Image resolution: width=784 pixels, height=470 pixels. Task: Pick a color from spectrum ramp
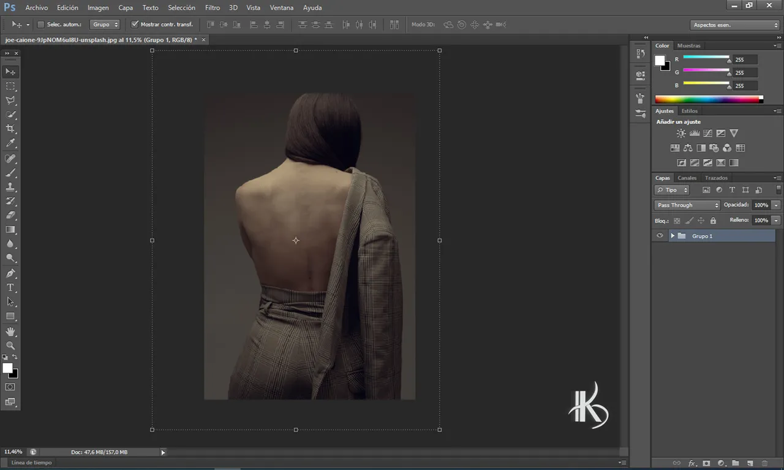click(x=709, y=99)
